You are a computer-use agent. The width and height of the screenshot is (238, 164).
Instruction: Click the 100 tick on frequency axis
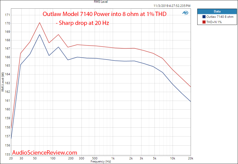click(53, 158)
